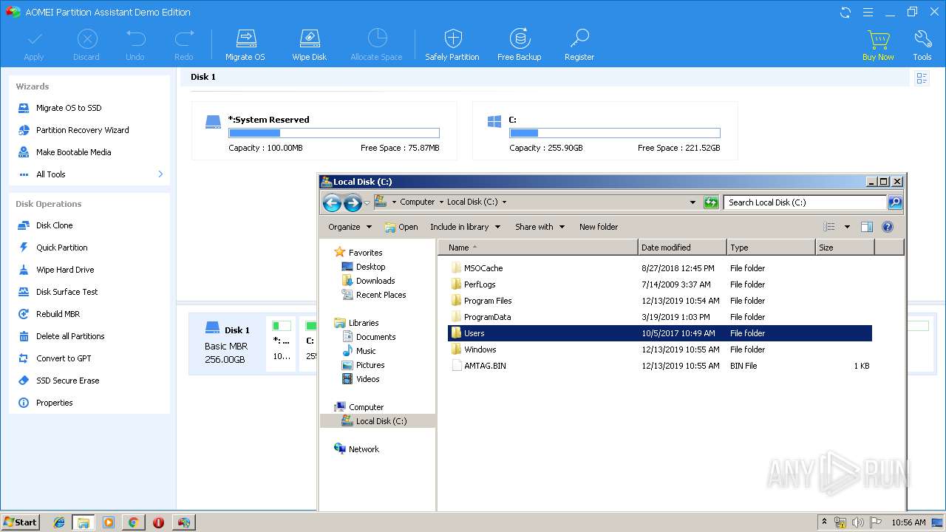Refresh the Explorer address bar location

tap(711, 202)
